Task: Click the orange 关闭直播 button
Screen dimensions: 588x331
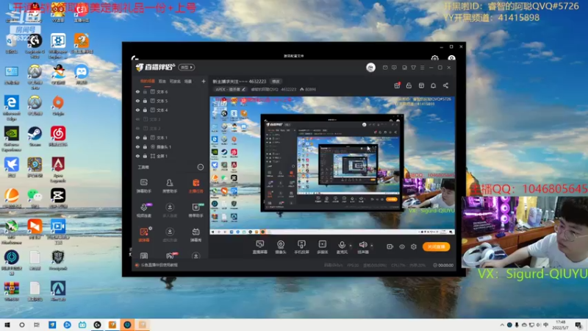Action: pyautogui.click(x=436, y=246)
